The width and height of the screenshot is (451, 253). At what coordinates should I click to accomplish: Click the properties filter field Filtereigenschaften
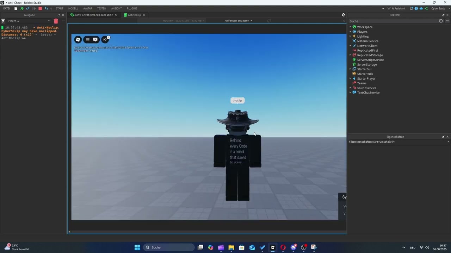coord(398,142)
